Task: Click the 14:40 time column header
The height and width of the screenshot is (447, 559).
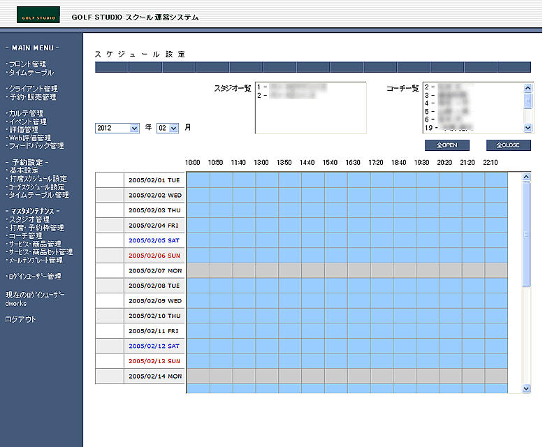Action: (307, 163)
